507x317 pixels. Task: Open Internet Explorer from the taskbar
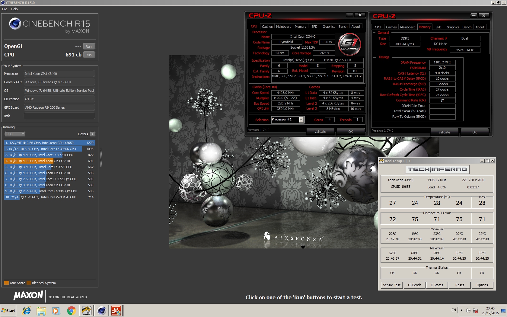click(x=27, y=311)
